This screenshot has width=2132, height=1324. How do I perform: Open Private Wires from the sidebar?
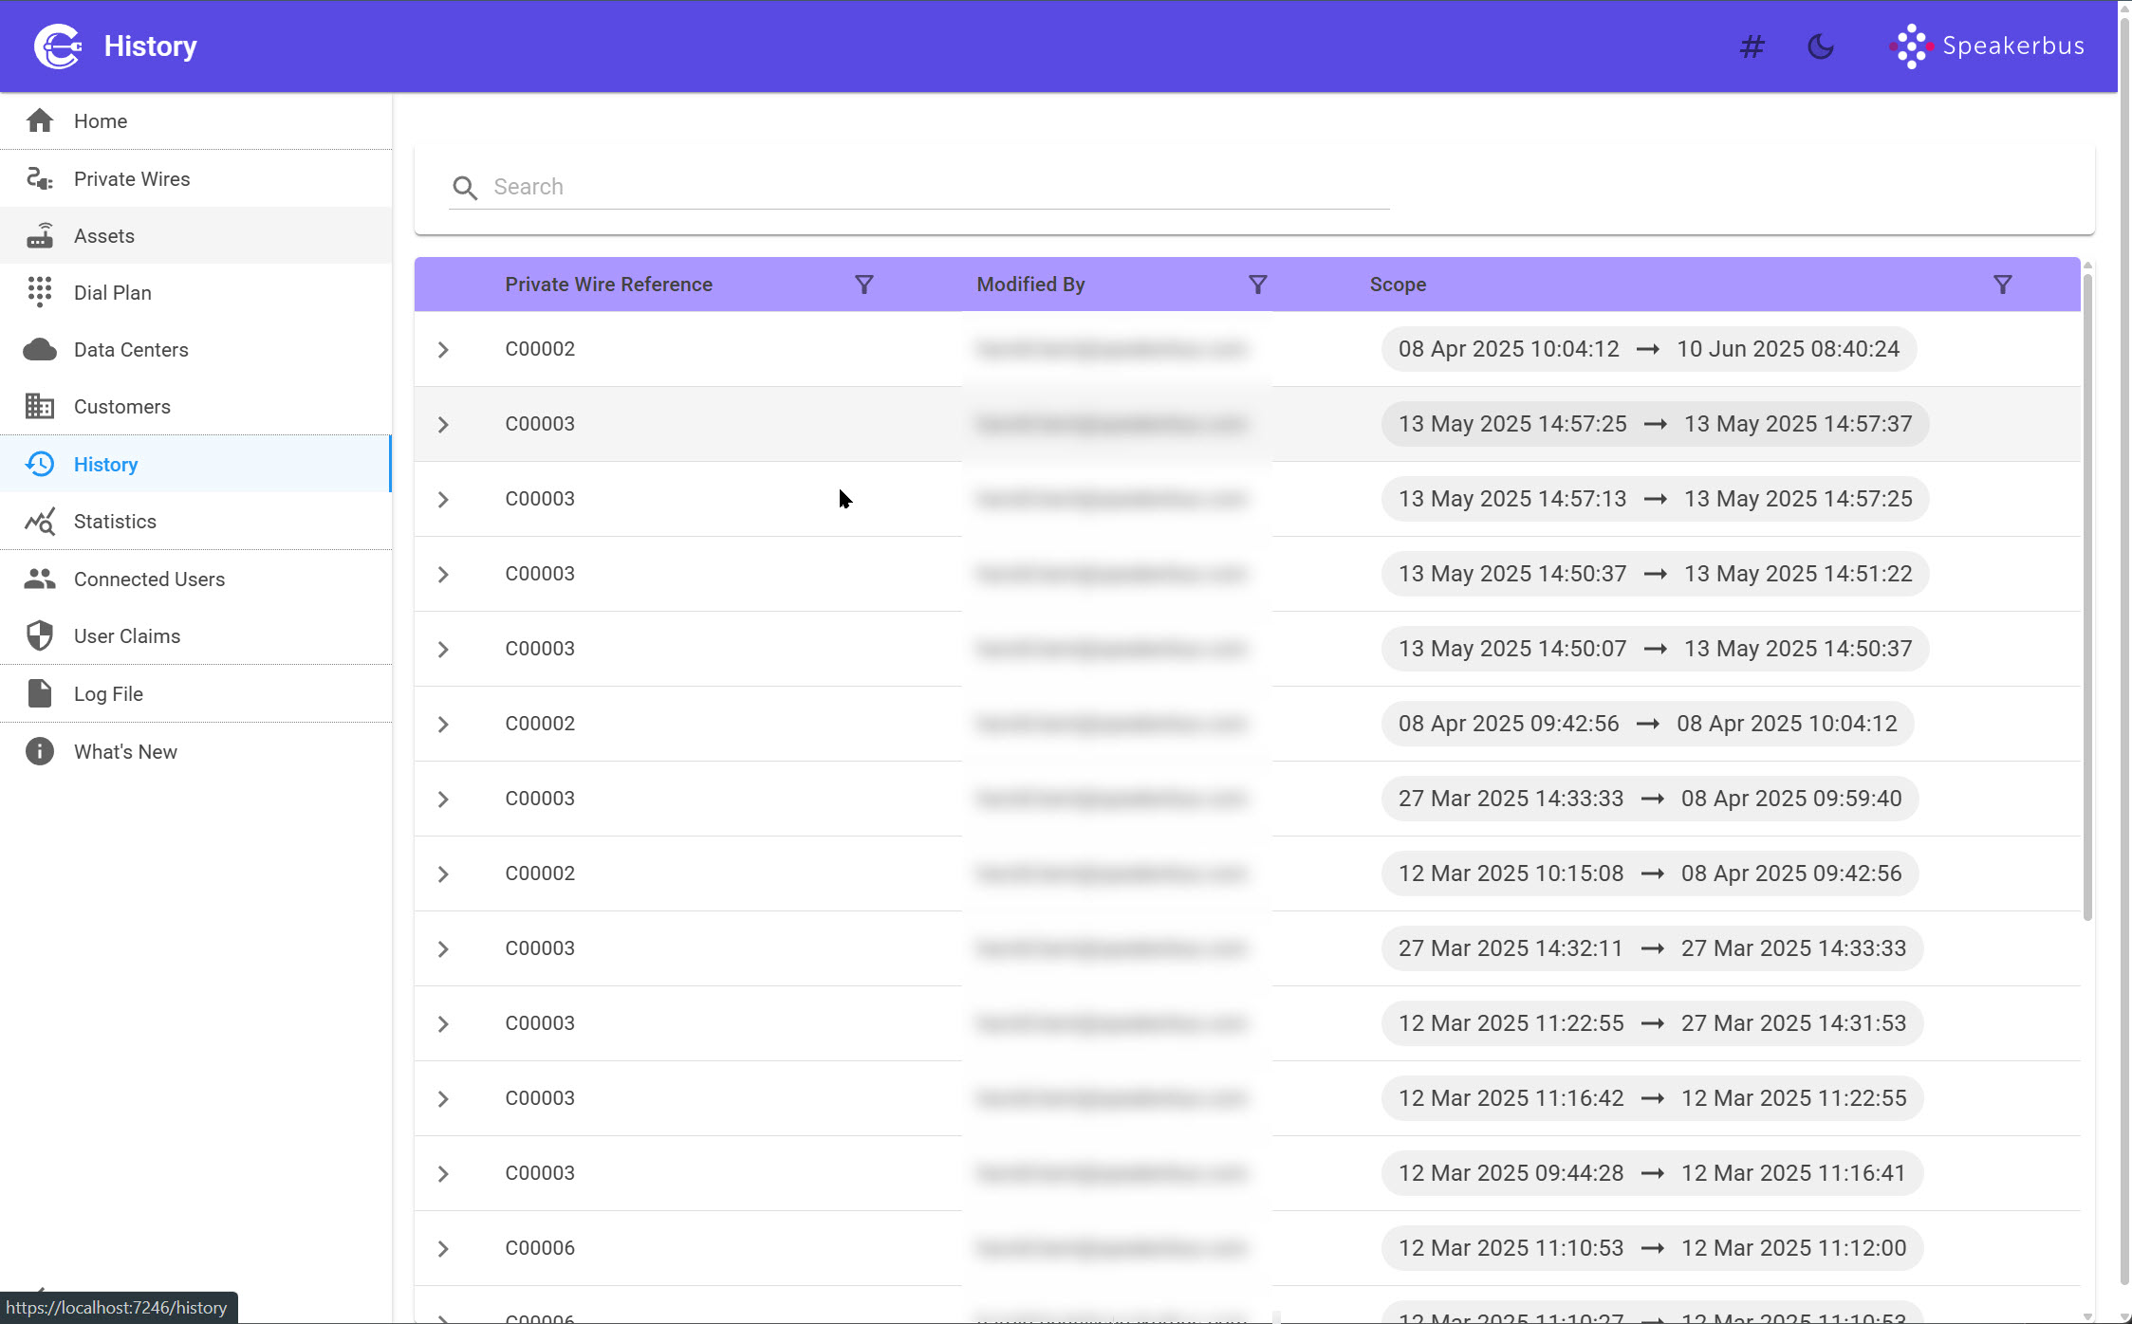coord(132,179)
